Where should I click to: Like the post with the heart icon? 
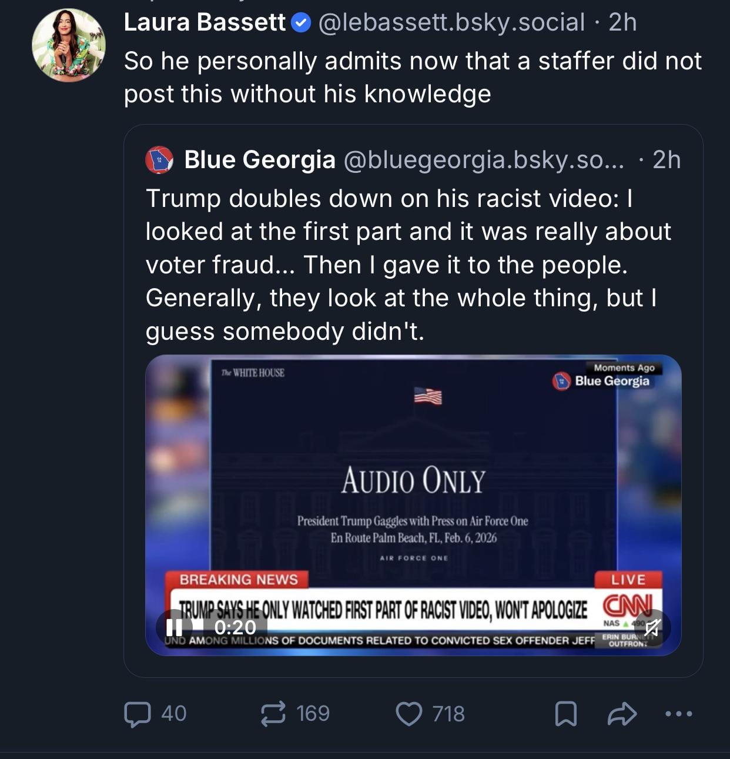point(409,714)
